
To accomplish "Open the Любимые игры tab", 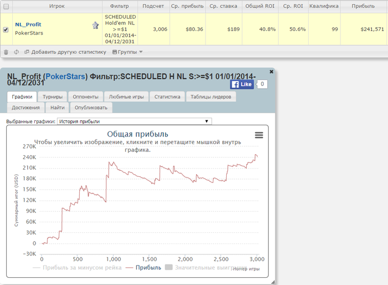I will (126, 96).
